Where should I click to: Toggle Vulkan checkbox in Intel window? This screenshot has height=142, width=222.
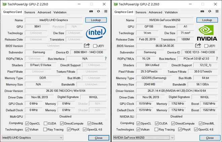(x=27, y=130)
